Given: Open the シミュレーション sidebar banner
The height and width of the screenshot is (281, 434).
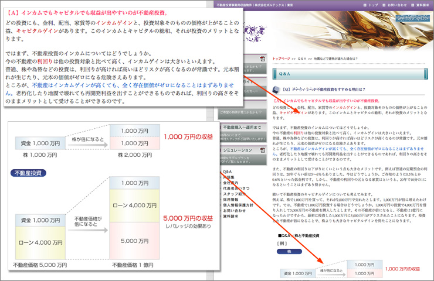Looking at the screenshot, I should (x=242, y=155).
